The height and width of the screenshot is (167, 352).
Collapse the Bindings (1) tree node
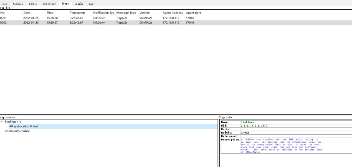[x=2, y=122]
